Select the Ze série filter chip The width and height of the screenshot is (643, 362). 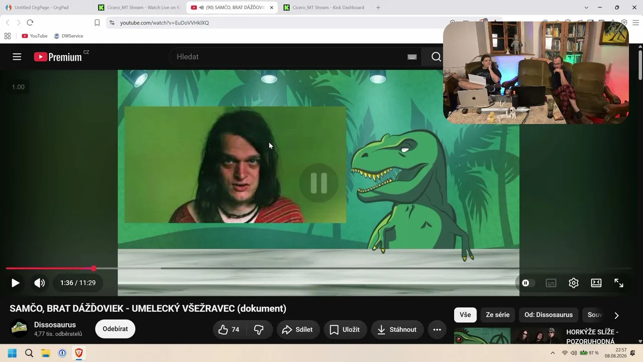coord(498,315)
